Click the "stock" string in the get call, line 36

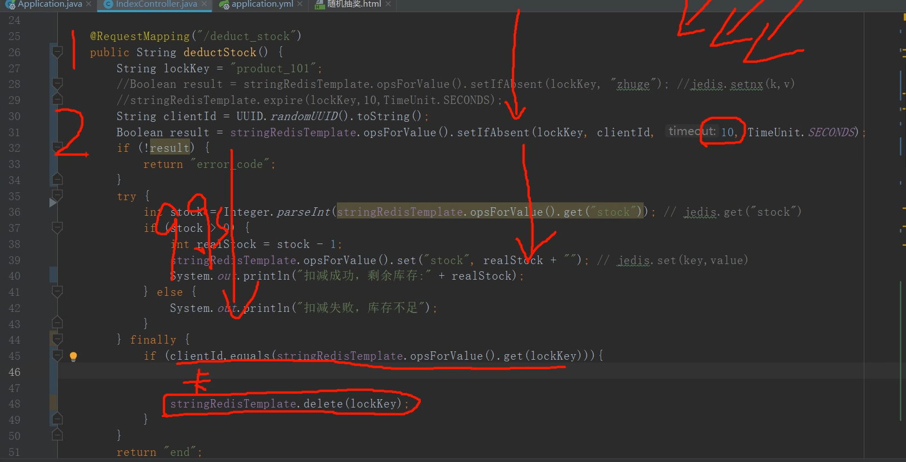tap(614, 212)
